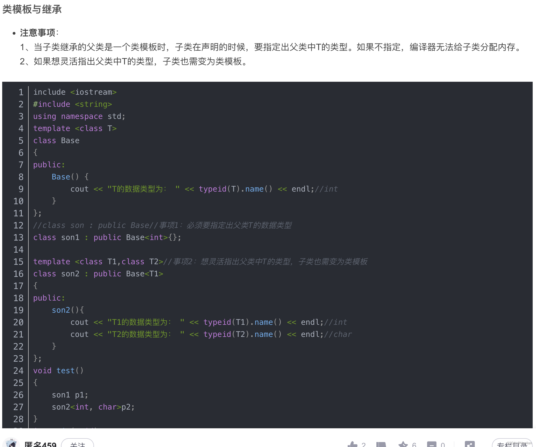
Task: Click the comment count showing 0
Action: click(443, 444)
